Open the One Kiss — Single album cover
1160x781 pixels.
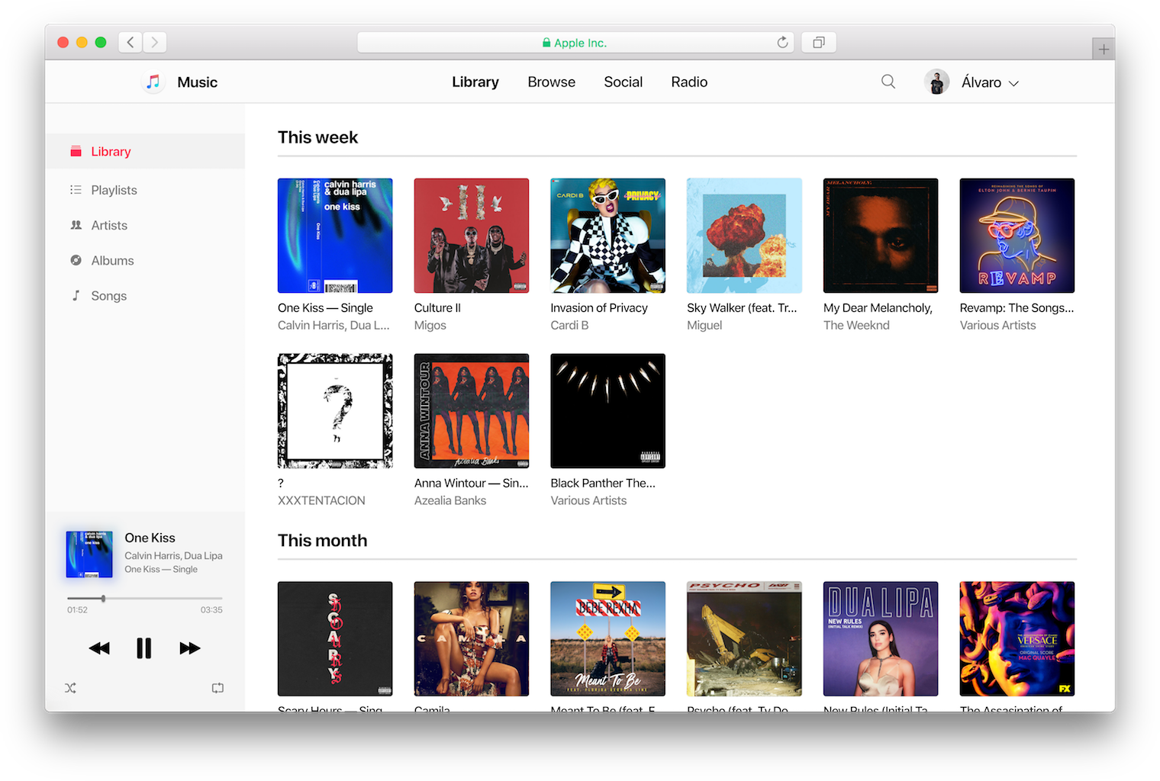point(335,236)
